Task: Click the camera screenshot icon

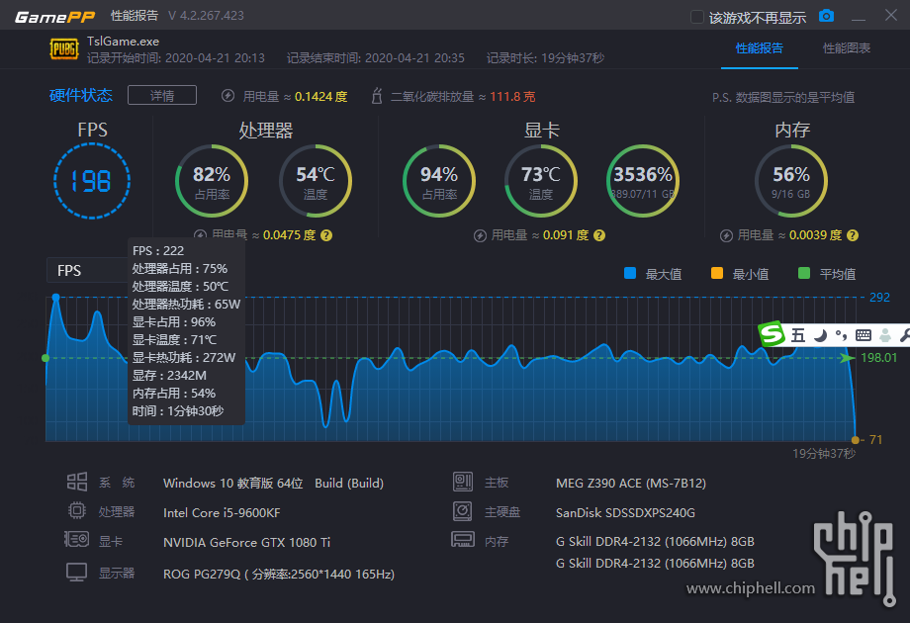Action: [x=826, y=16]
